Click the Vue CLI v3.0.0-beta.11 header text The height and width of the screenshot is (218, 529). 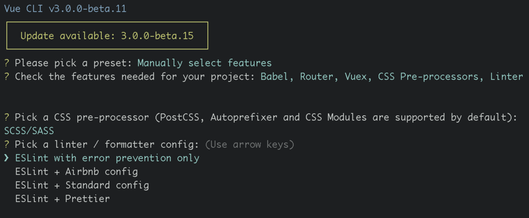[x=65, y=8]
